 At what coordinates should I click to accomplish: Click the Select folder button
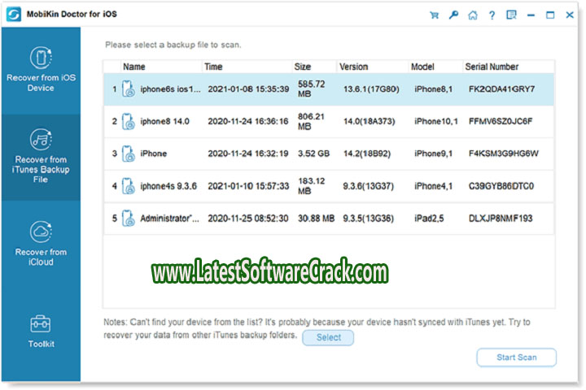click(328, 337)
